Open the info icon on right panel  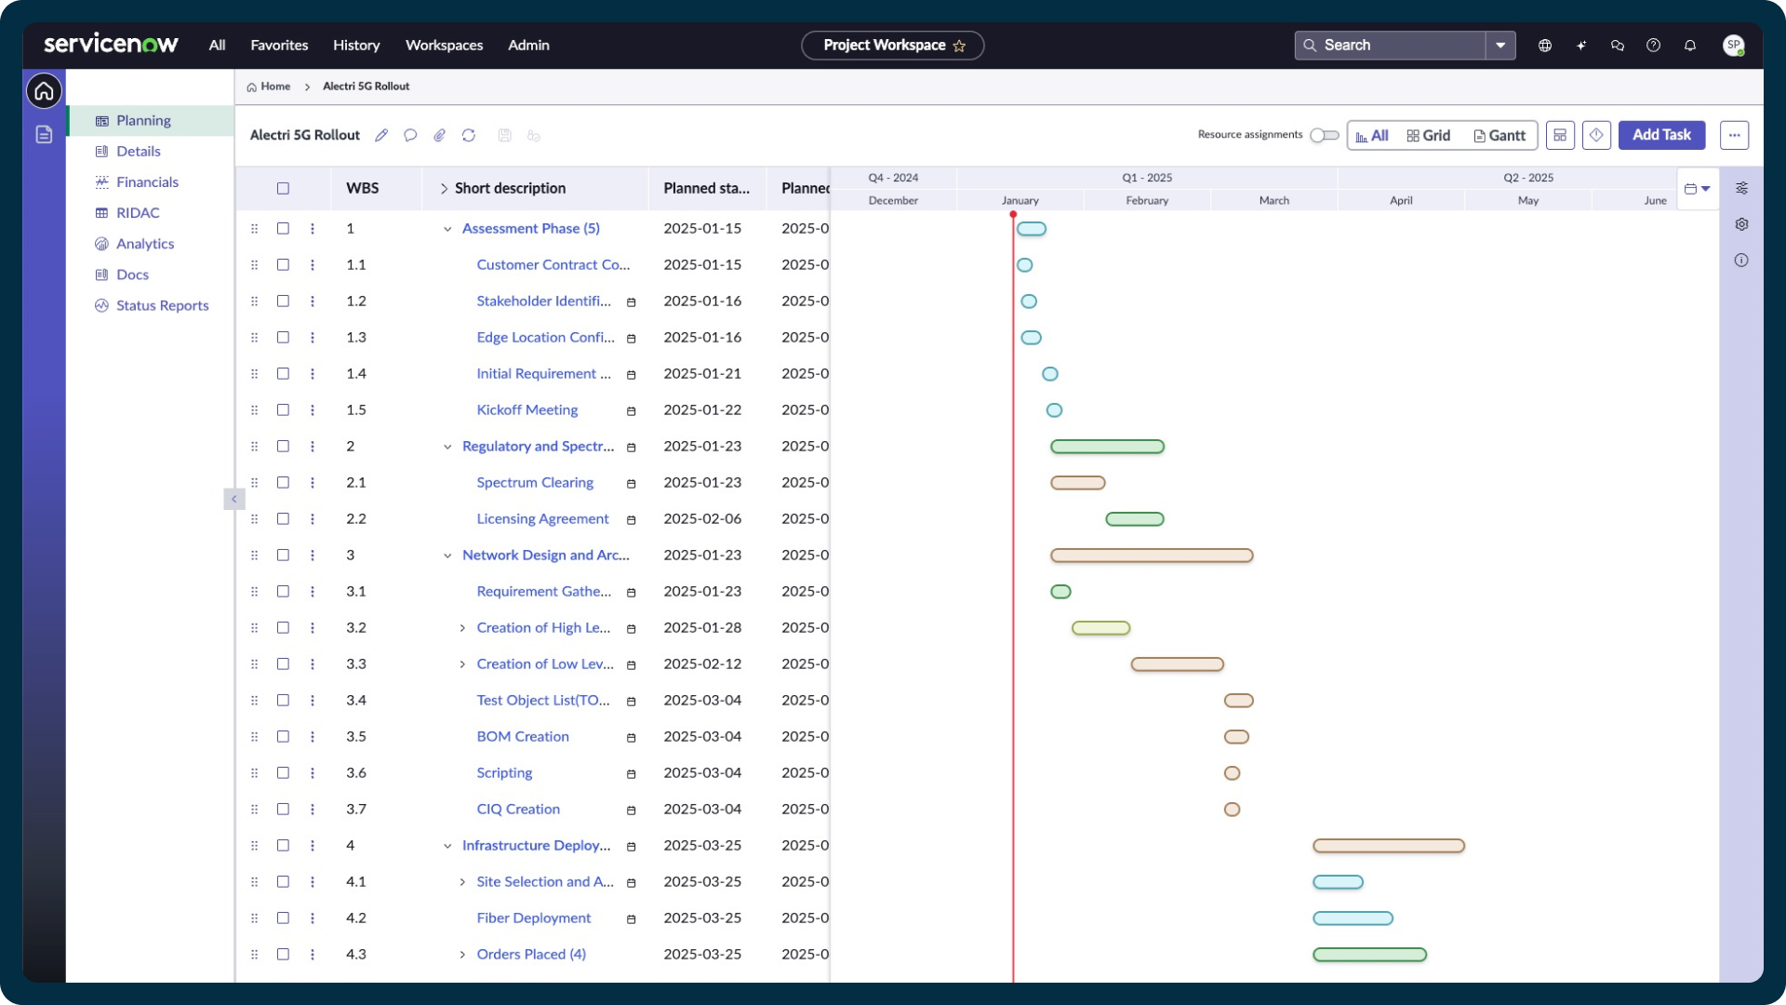click(1741, 261)
